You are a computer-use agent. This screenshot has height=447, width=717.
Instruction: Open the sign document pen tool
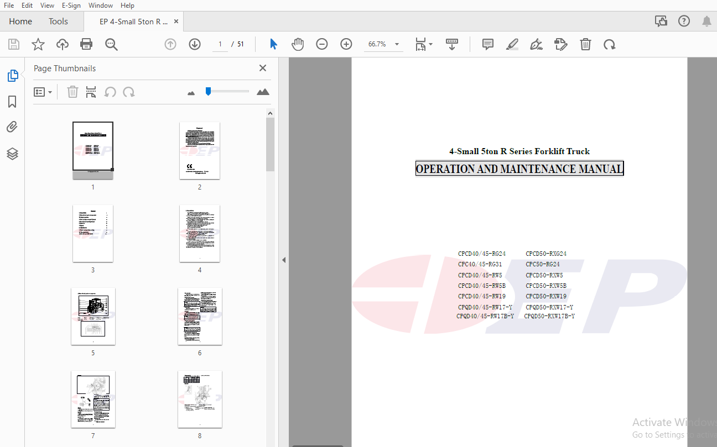536,44
